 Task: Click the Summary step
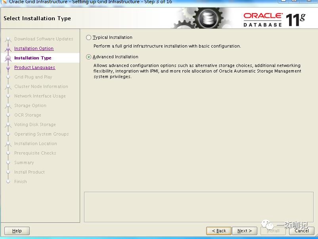pos(24,163)
